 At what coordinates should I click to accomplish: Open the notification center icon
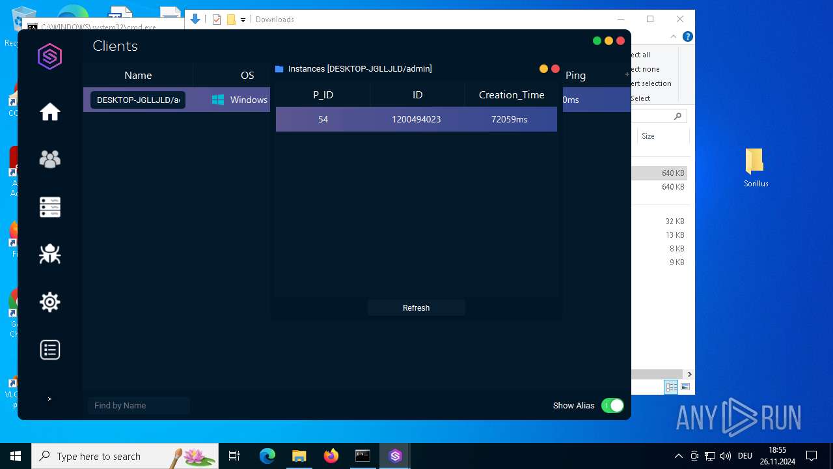pyautogui.click(x=812, y=456)
